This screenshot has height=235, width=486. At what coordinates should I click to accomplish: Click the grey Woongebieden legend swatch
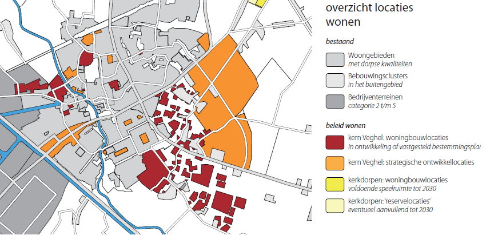pyautogui.click(x=334, y=59)
